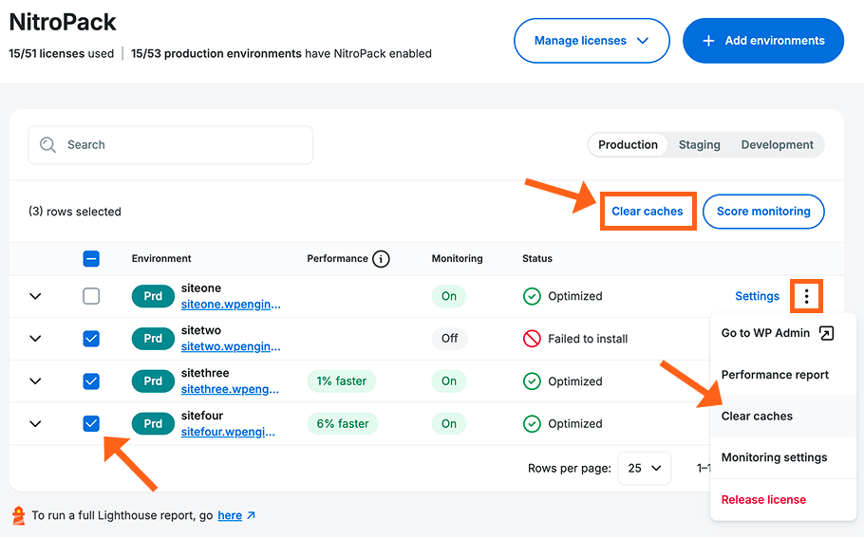Switch to the Staging tab
Screen dimensions: 864x538
tap(699, 145)
